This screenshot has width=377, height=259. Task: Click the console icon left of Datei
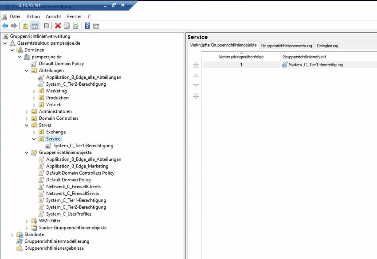(4, 16)
